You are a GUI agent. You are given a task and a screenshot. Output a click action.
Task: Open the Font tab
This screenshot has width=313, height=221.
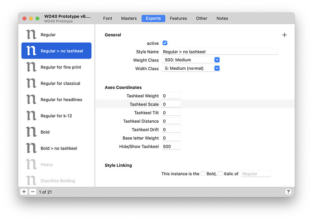click(108, 19)
